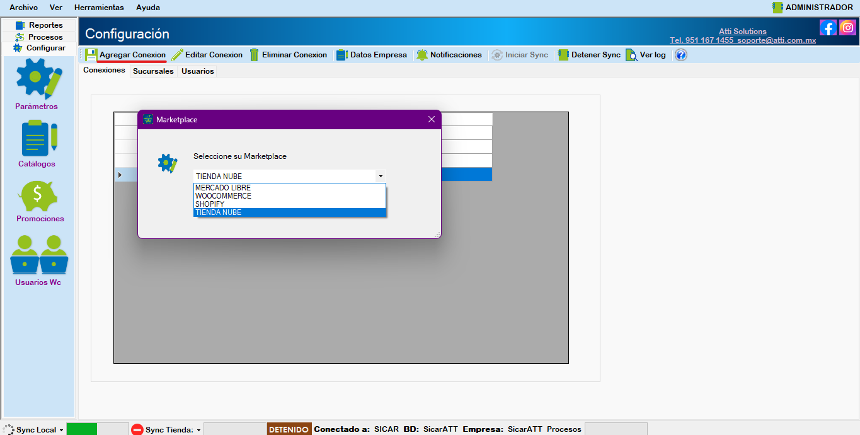Click the Instagram icon in header
This screenshot has height=435, width=860.
click(847, 28)
